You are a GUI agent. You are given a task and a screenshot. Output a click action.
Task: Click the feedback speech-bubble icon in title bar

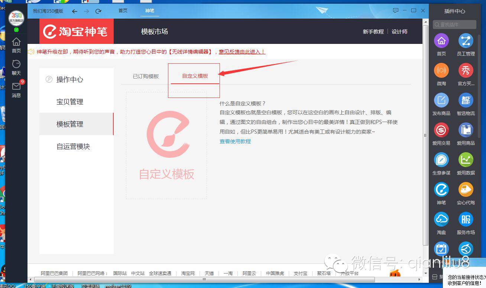[396, 11]
